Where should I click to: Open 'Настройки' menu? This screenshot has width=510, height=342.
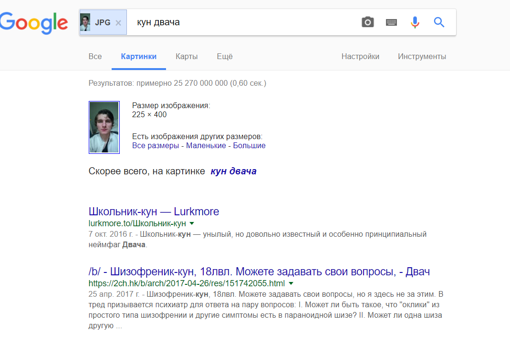point(360,57)
